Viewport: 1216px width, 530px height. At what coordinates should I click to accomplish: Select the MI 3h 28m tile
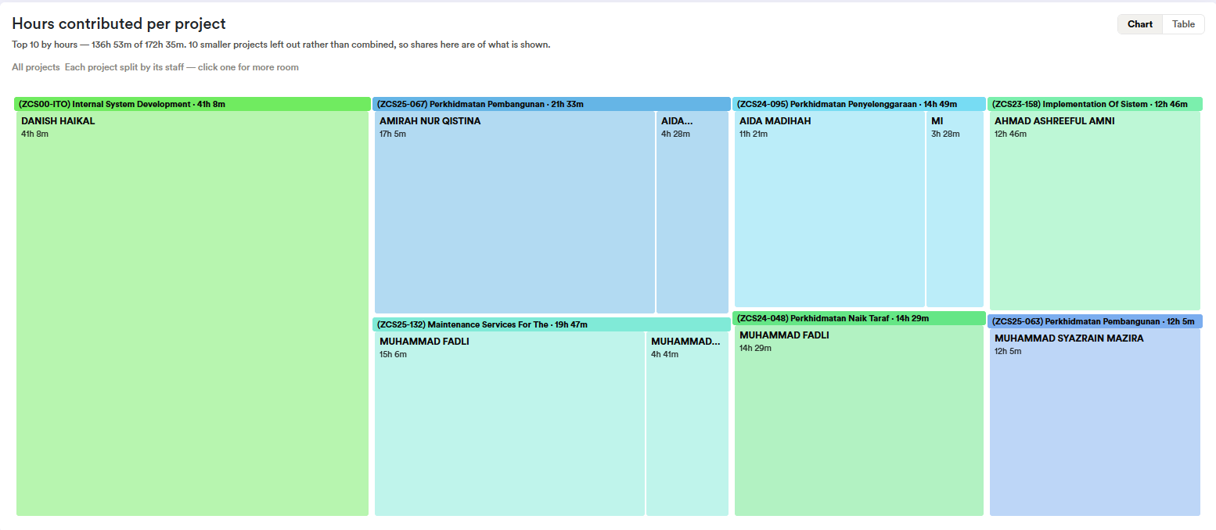(x=955, y=209)
